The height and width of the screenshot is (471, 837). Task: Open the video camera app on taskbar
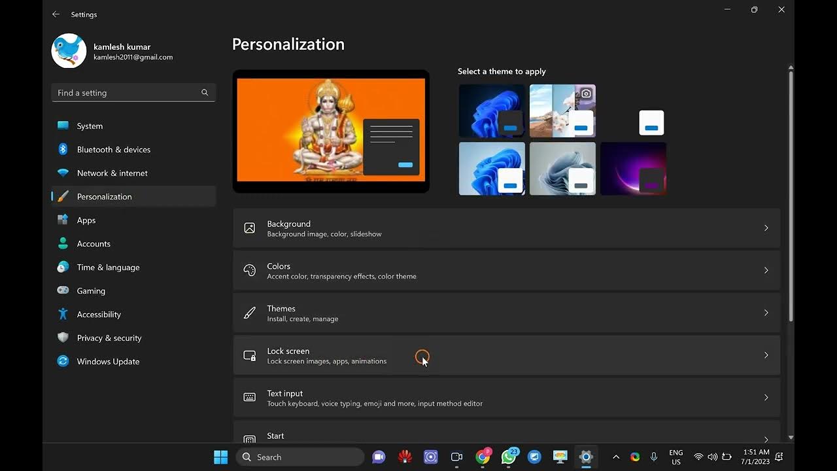[x=456, y=457]
